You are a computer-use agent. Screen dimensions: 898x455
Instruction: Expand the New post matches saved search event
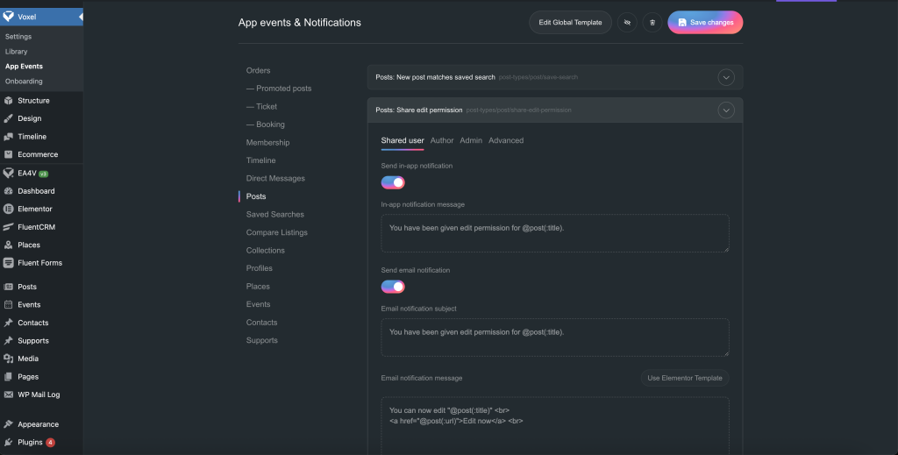725,77
